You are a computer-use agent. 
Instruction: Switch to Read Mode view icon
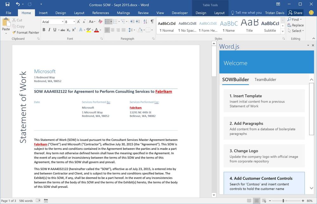tap(249, 201)
